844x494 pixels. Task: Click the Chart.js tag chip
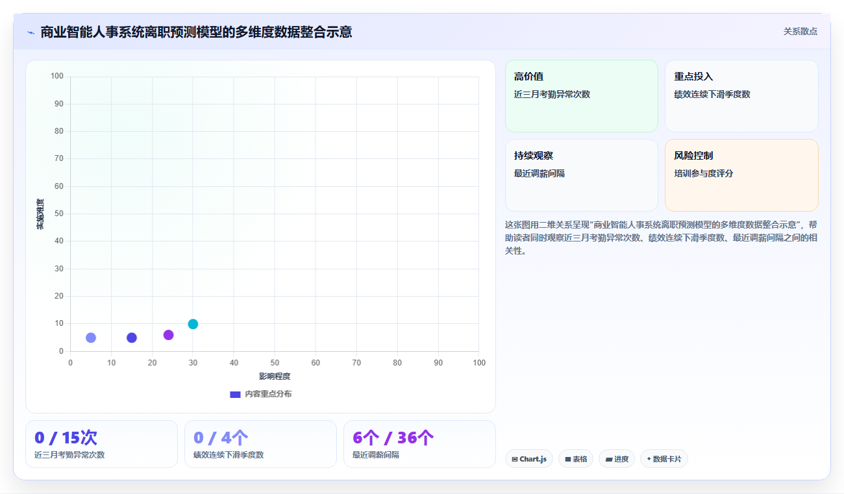[x=529, y=459]
